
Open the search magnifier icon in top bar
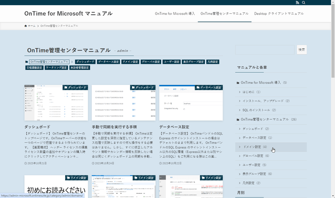[x=303, y=2]
